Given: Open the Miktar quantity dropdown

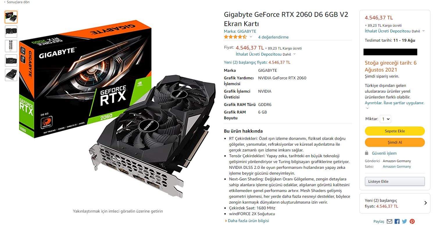Looking at the screenshot, I should coord(385,119).
